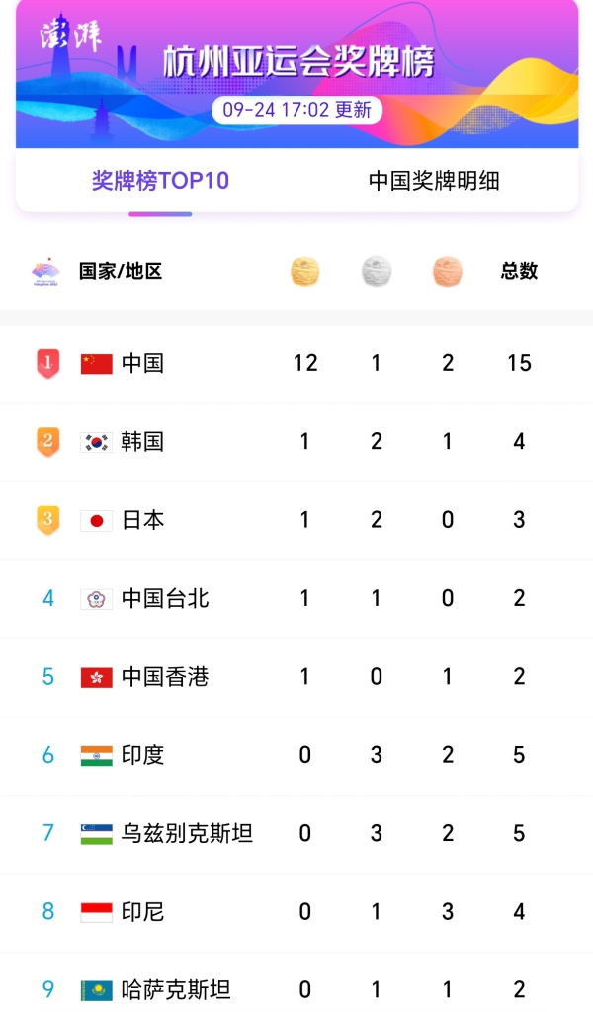Tap the 09-24 17:02 更新 timestamp pill
Viewport: 593px width, 1012px height.
point(296,110)
